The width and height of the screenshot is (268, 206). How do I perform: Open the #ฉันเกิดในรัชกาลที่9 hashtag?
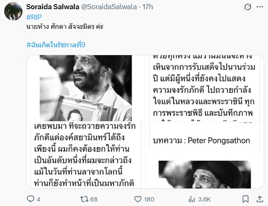click(56, 45)
